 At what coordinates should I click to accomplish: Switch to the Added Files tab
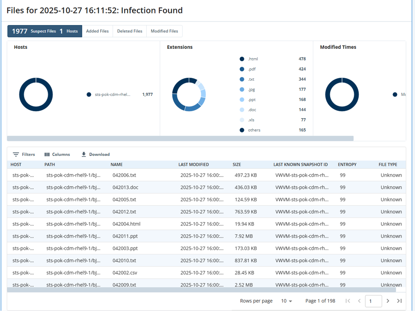[97, 31]
